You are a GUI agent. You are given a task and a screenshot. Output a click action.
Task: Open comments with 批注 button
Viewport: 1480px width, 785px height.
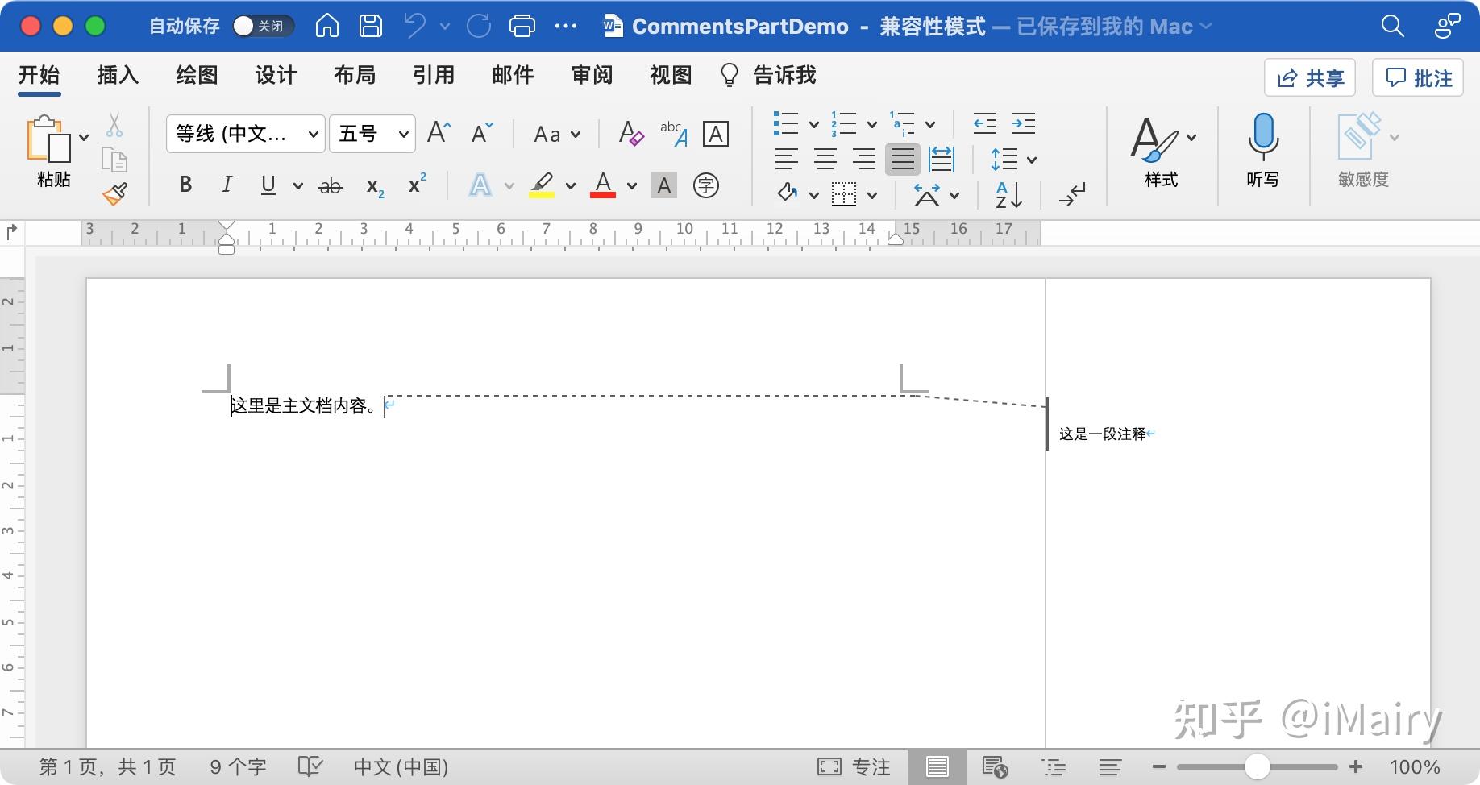(x=1417, y=77)
